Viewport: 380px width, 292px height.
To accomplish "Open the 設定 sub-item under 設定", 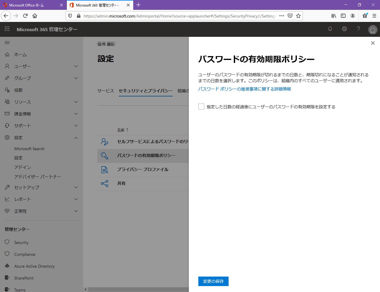I will pyautogui.click(x=18, y=158).
